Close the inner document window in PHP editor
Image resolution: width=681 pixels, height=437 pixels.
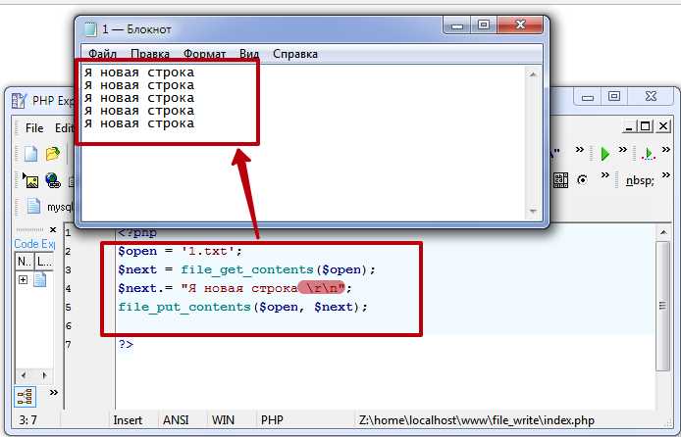663,126
